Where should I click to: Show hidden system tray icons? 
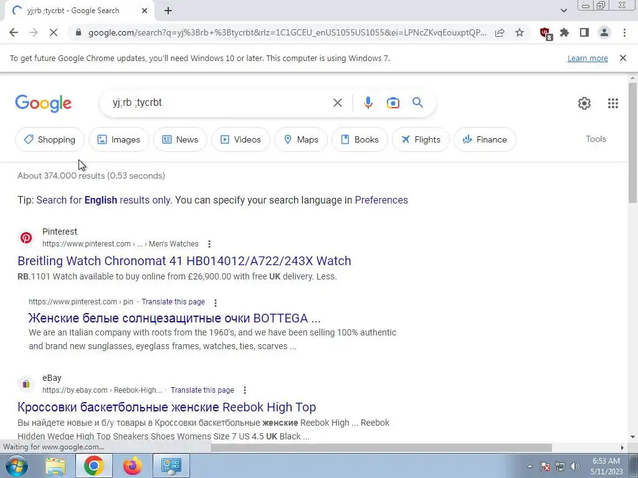coord(530,466)
